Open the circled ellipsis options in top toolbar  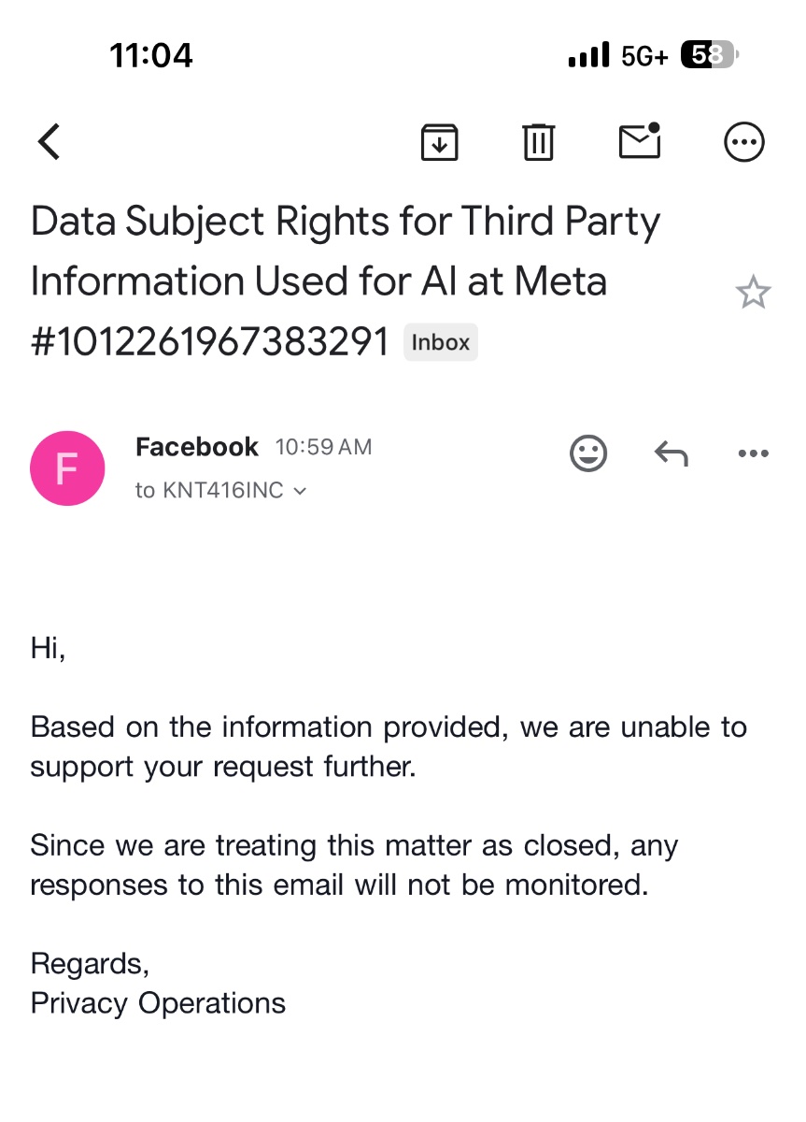[x=744, y=142]
